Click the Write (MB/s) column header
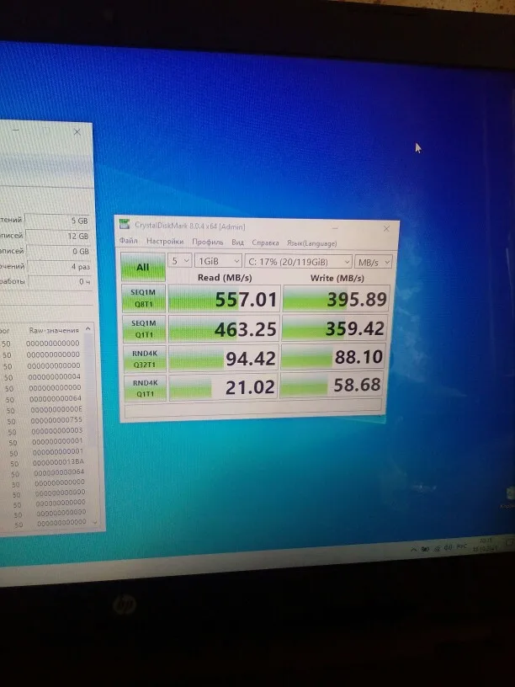515x687 pixels. (x=337, y=278)
